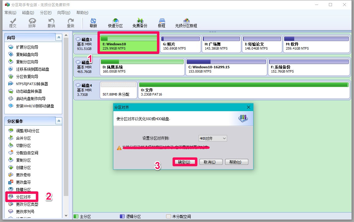The width and height of the screenshot is (354, 222).
Task: Click the 撤销 undo toolbar icon
Action: coord(51,22)
